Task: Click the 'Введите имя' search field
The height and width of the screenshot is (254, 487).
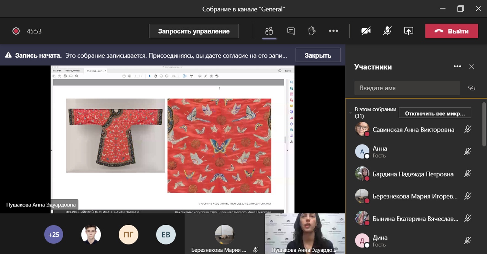Action: [407, 88]
